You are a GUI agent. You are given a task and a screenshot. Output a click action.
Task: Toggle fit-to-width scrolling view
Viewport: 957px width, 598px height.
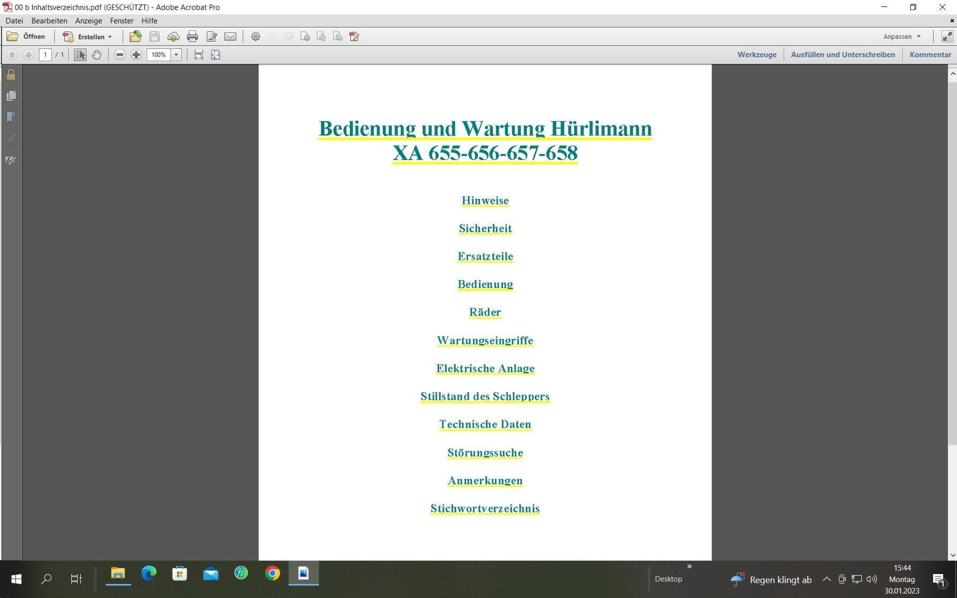pyautogui.click(x=198, y=55)
